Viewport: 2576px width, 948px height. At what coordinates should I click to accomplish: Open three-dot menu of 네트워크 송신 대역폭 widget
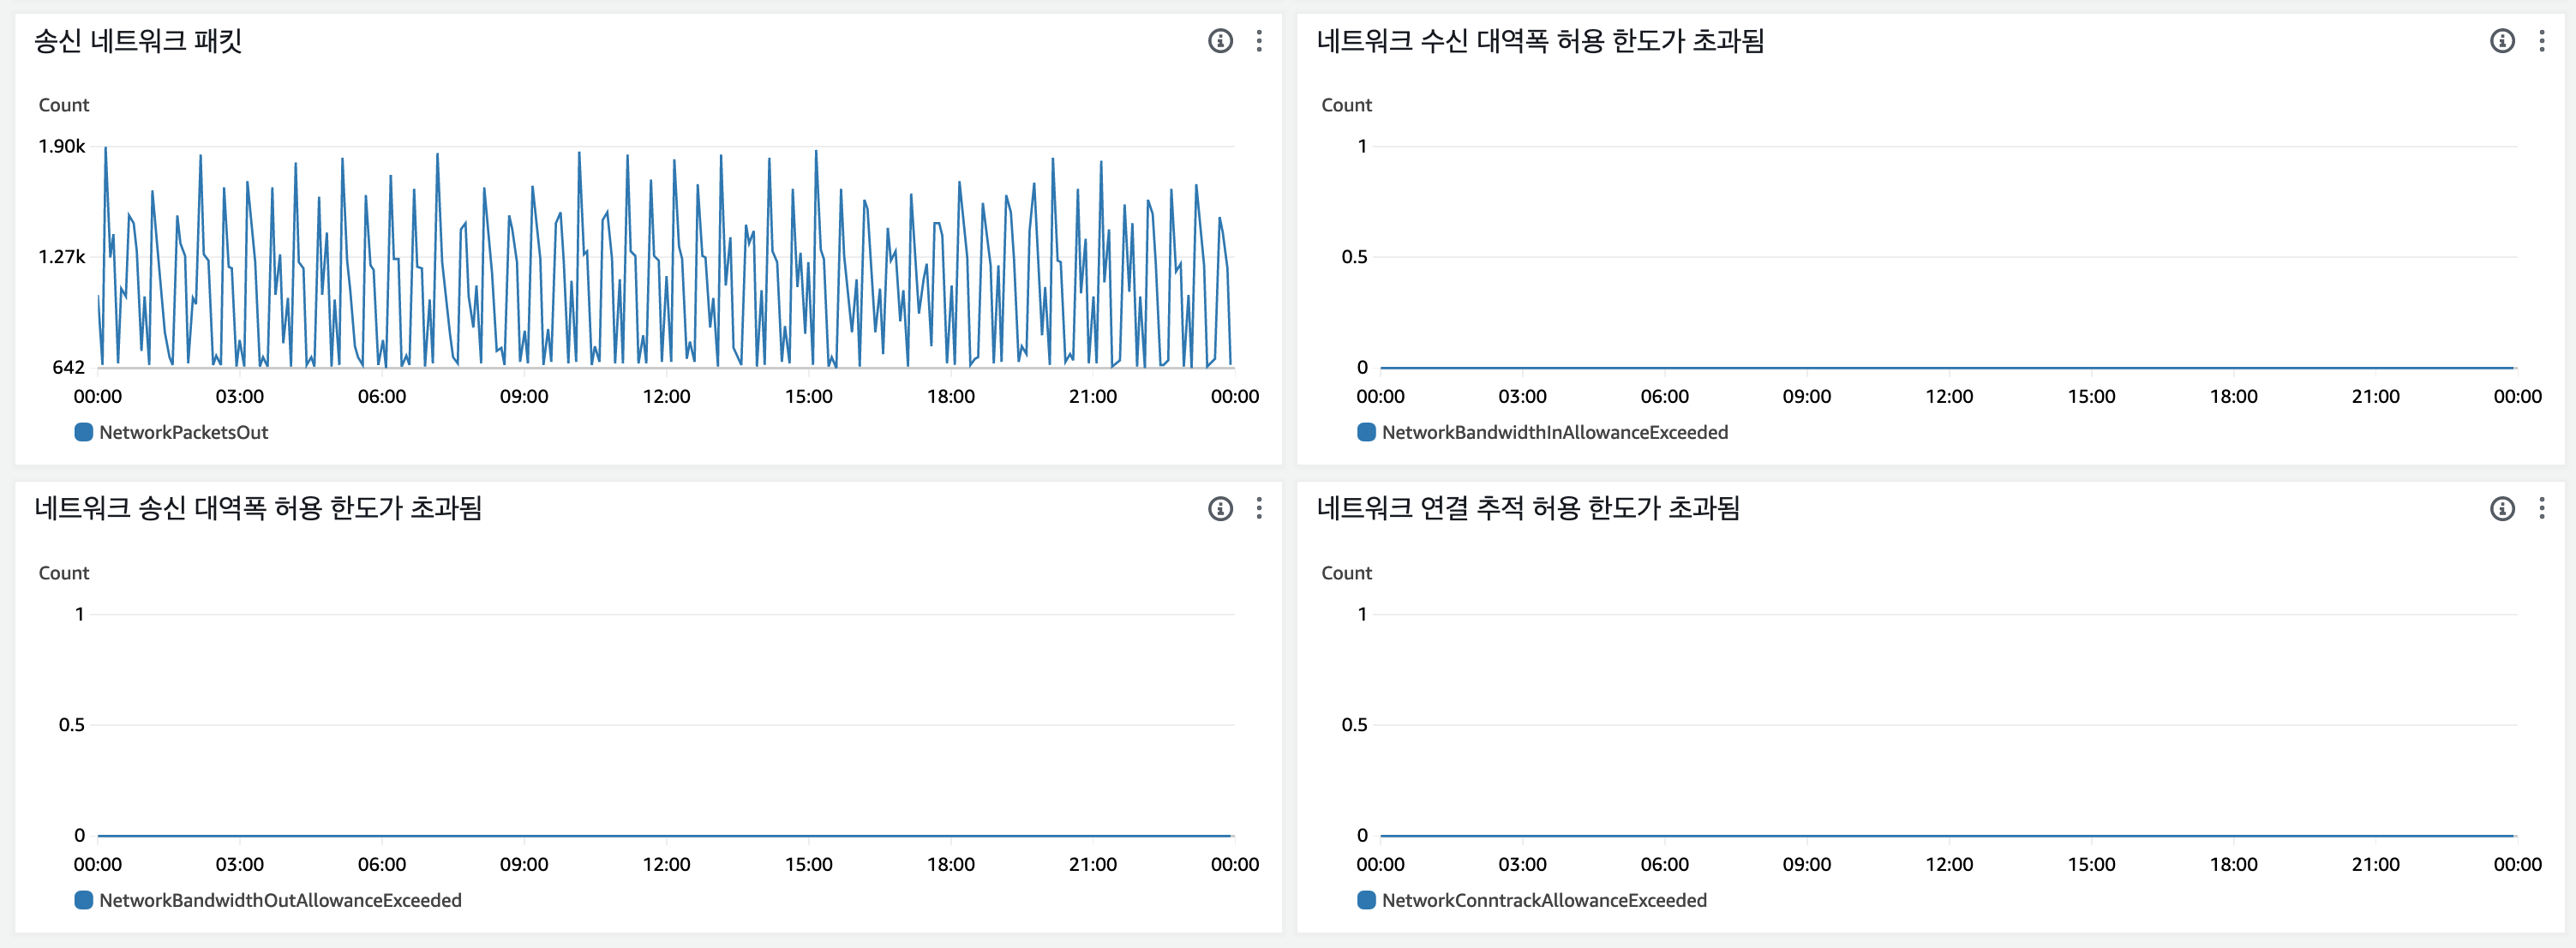coord(1259,509)
